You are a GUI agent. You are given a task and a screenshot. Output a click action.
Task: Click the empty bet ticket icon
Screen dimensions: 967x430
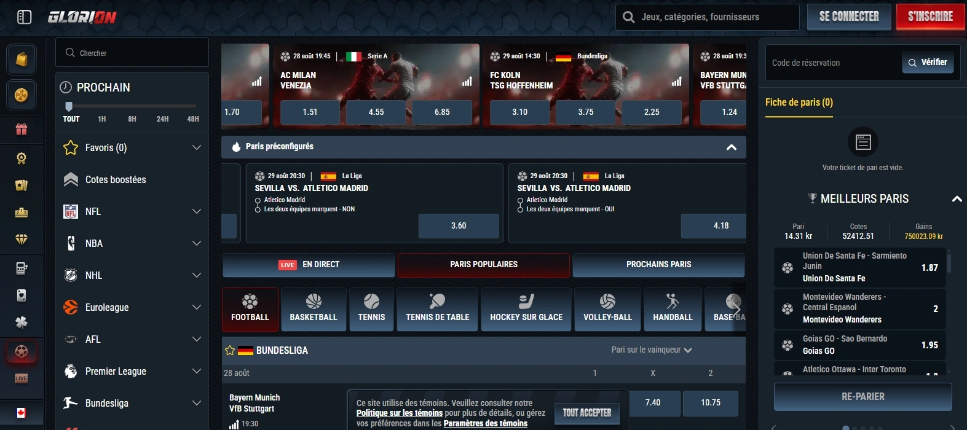[862, 143]
